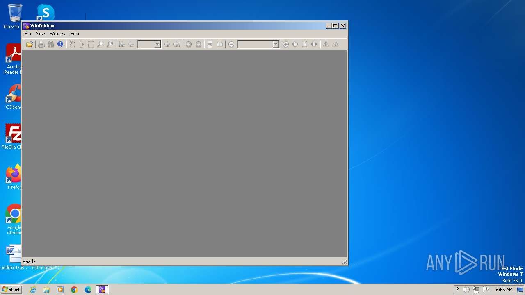Go to next page arrow
Viewport: 525px width, 295px height.
pyautogui.click(x=167, y=44)
